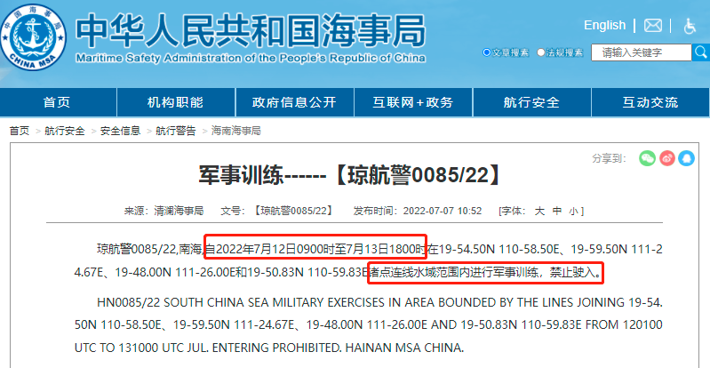The height and width of the screenshot is (368, 710).
Task: Click the 请输入关键字 search input field
Action: 642,52
